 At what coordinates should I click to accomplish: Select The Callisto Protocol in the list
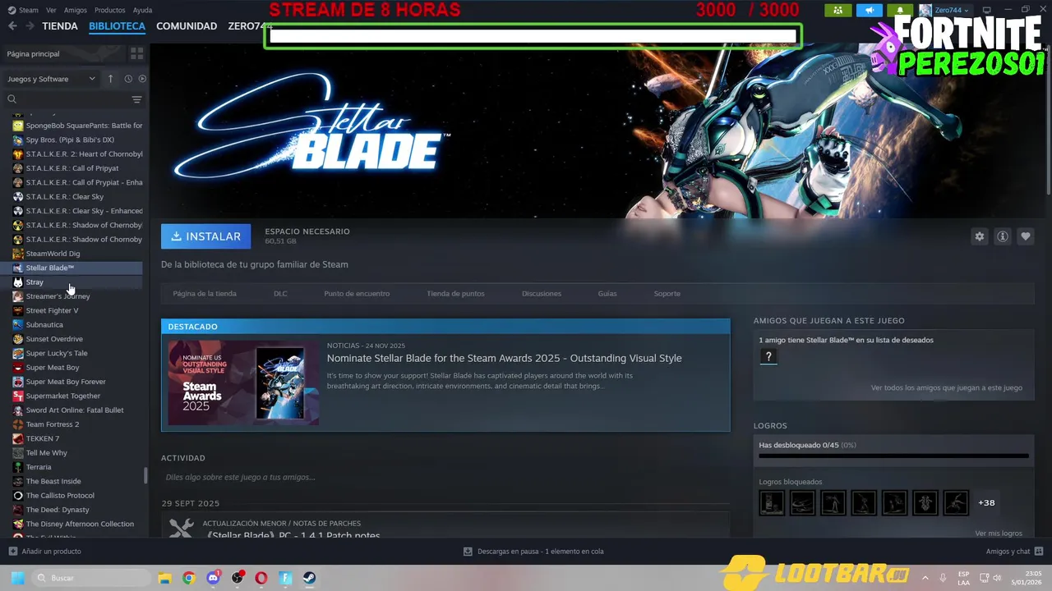coord(60,496)
